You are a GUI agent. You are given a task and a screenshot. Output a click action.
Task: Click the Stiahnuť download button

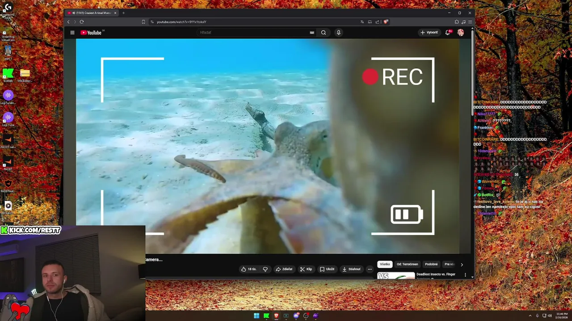351,269
